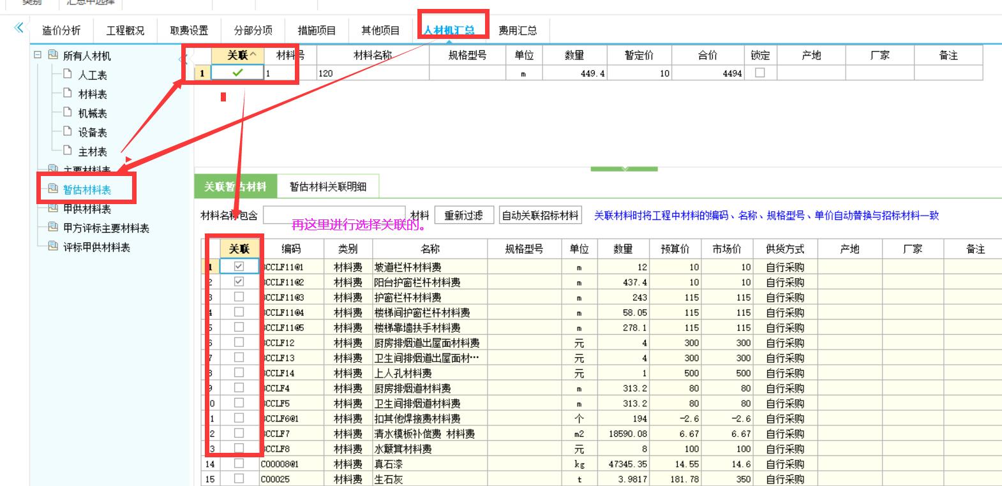Collapse the 所有人材机 tree node
1002x486 pixels.
(x=38, y=55)
